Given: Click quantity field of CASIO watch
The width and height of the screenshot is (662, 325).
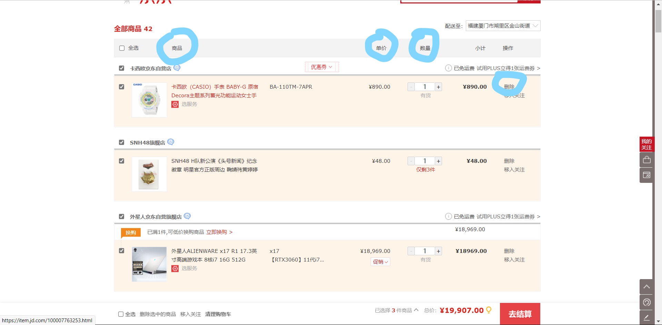Looking at the screenshot, I should coord(425,87).
